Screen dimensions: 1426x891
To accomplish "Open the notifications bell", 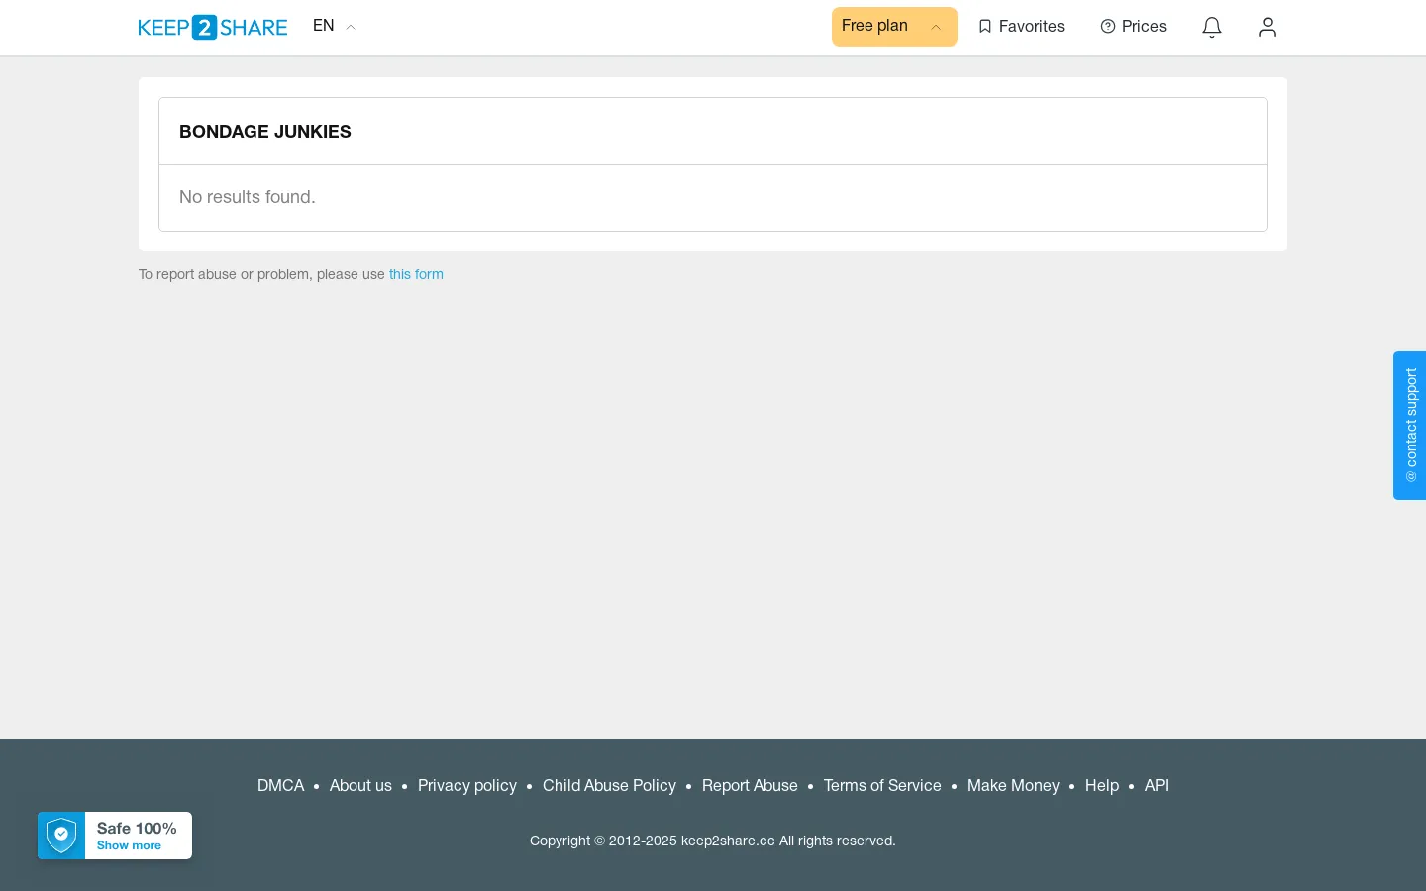I will (1212, 27).
